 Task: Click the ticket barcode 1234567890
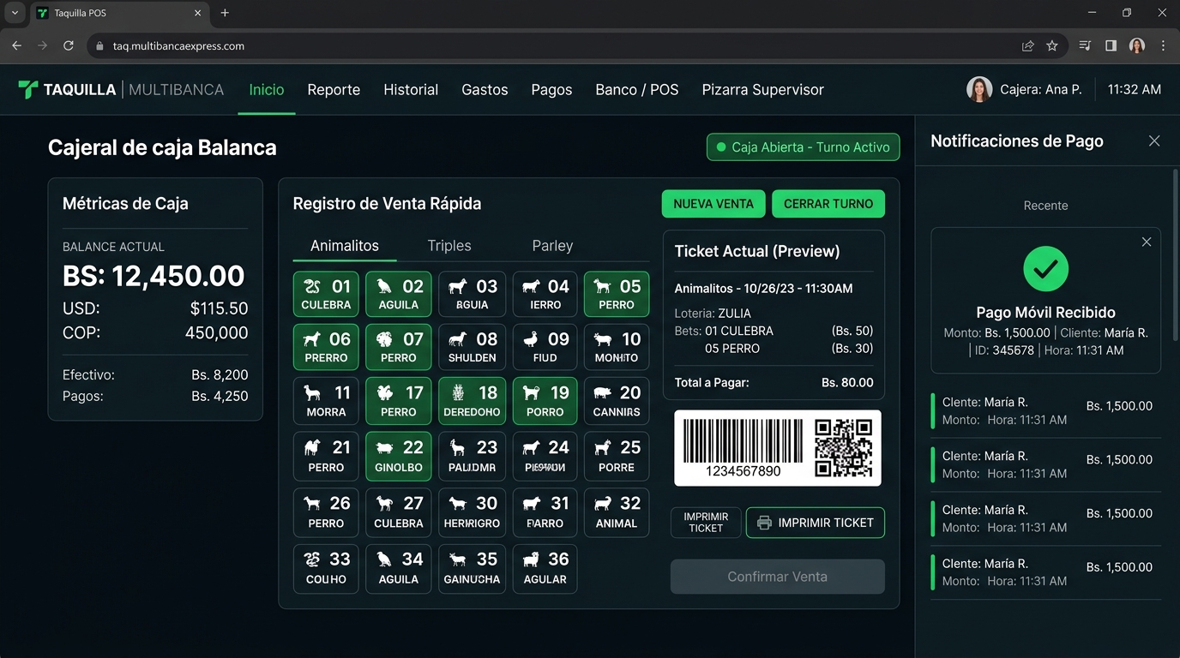tap(743, 448)
